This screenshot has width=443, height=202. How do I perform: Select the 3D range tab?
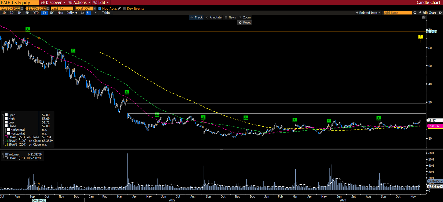tap(12, 13)
